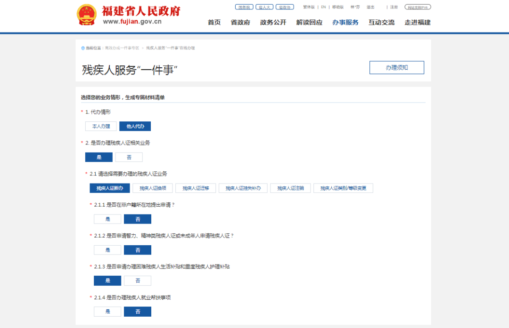Screen dimensions: 509x328
Task: Click the 网站支持IPV6 badge
Action: 418,7
